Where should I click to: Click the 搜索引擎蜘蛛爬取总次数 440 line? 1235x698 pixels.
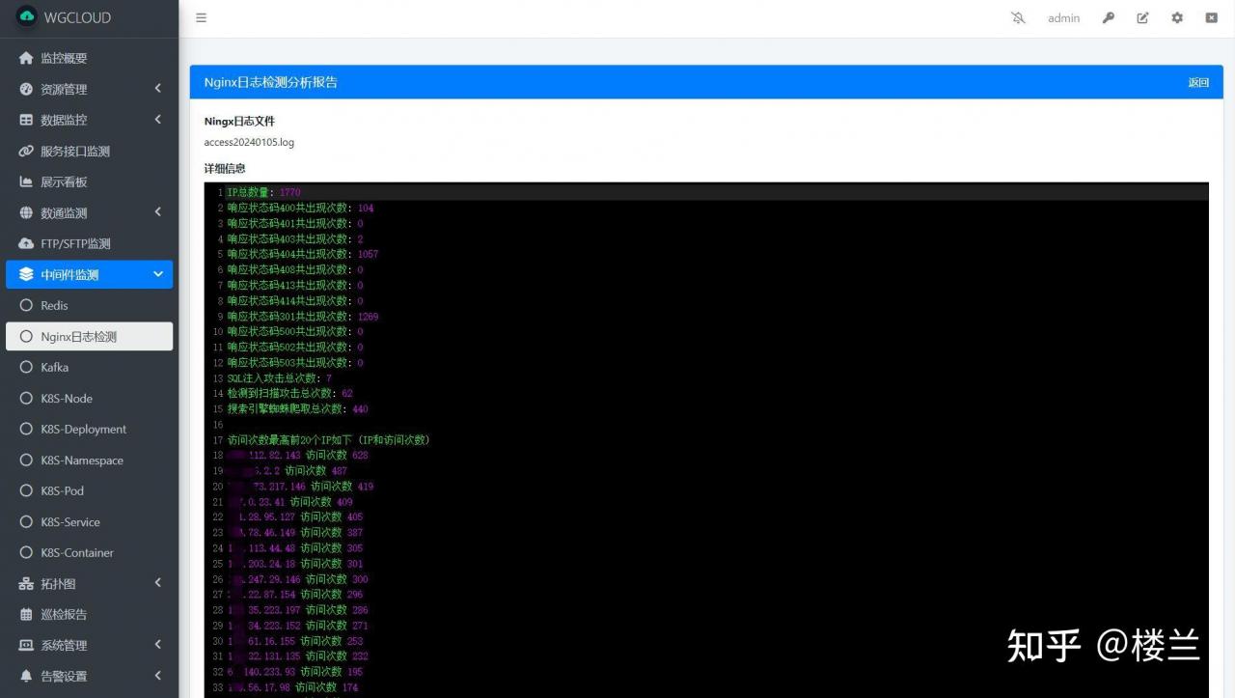[297, 408]
